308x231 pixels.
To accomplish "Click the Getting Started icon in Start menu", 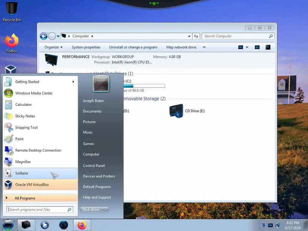I will coord(8,82).
